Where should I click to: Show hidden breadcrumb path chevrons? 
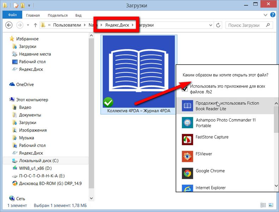49,25
